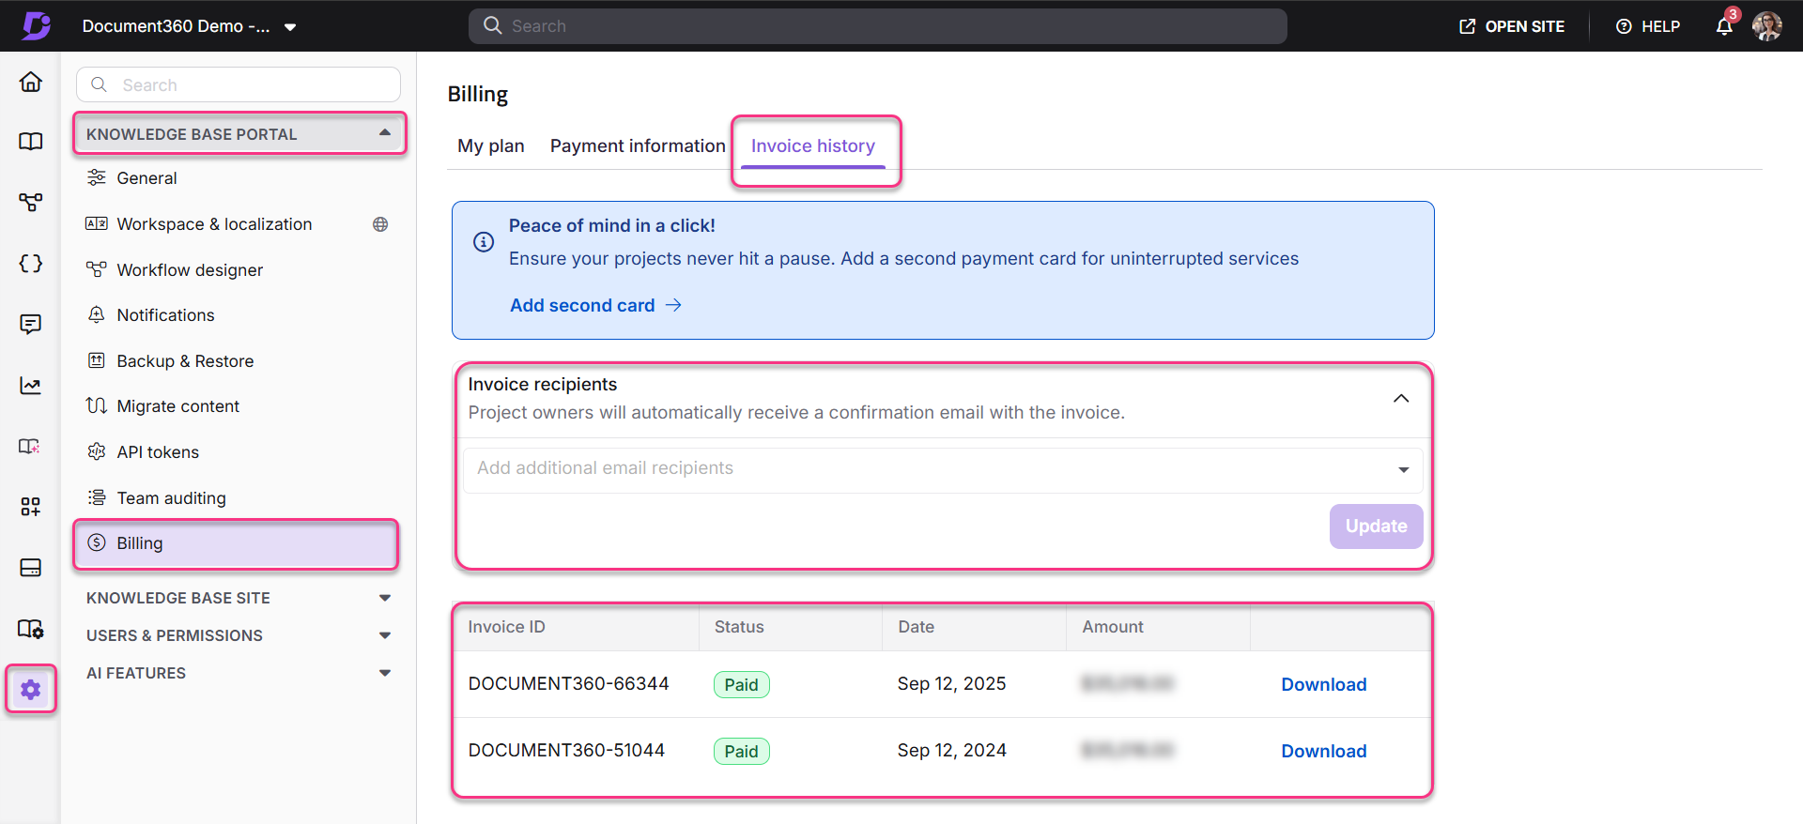Open the book with gear icon in left rail
Image resolution: width=1803 pixels, height=824 pixels.
coord(31,629)
